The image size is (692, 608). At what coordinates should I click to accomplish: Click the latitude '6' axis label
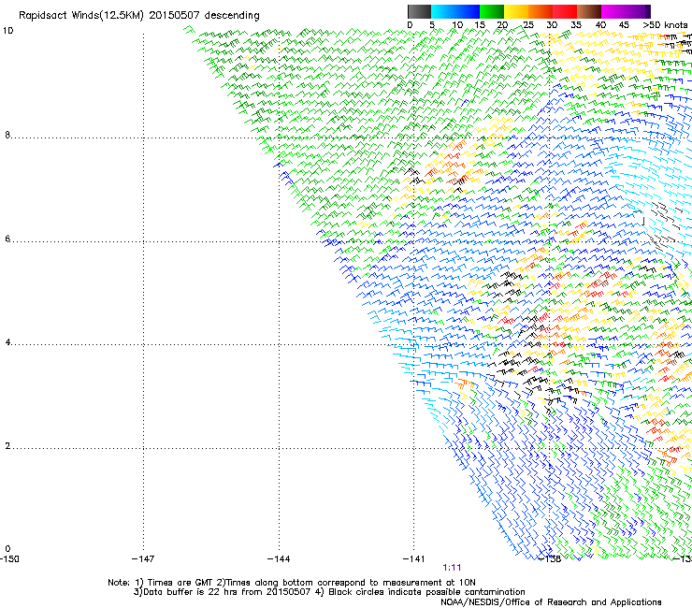[x=7, y=239]
